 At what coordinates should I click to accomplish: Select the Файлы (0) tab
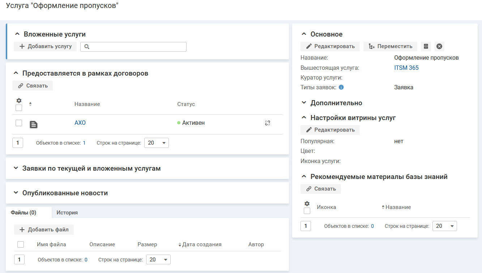point(24,213)
